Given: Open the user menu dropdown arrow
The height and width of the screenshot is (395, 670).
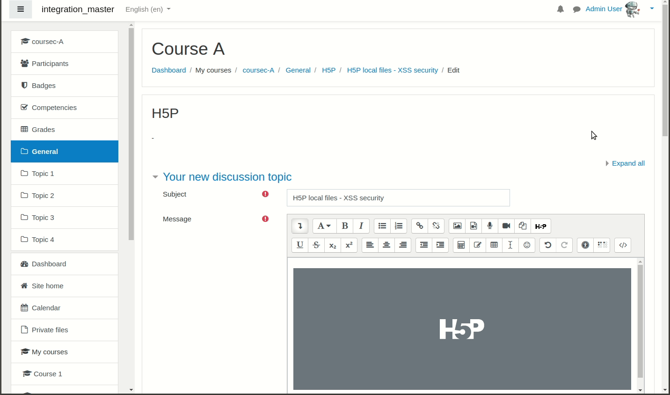Looking at the screenshot, I should (x=652, y=8).
